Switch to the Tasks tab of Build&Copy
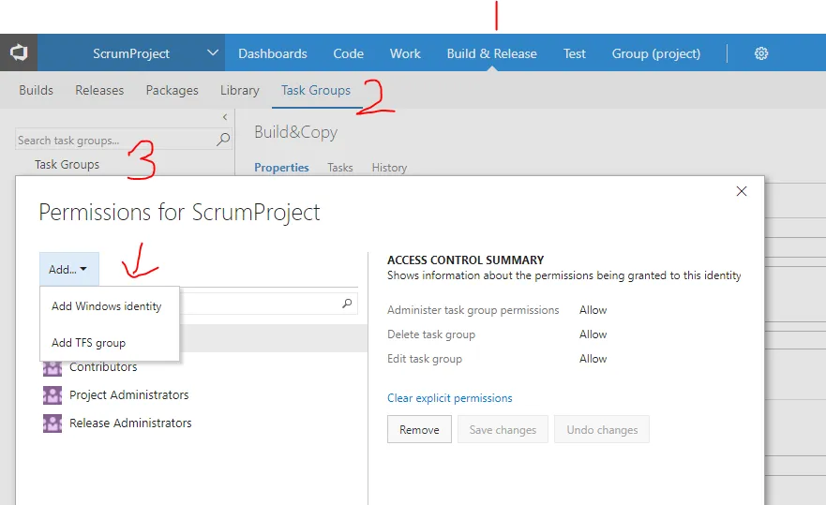The height and width of the screenshot is (505, 826). tap(339, 168)
